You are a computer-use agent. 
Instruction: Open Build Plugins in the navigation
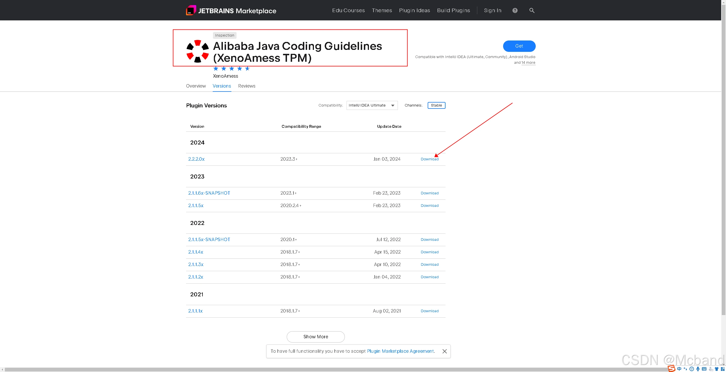453,10
